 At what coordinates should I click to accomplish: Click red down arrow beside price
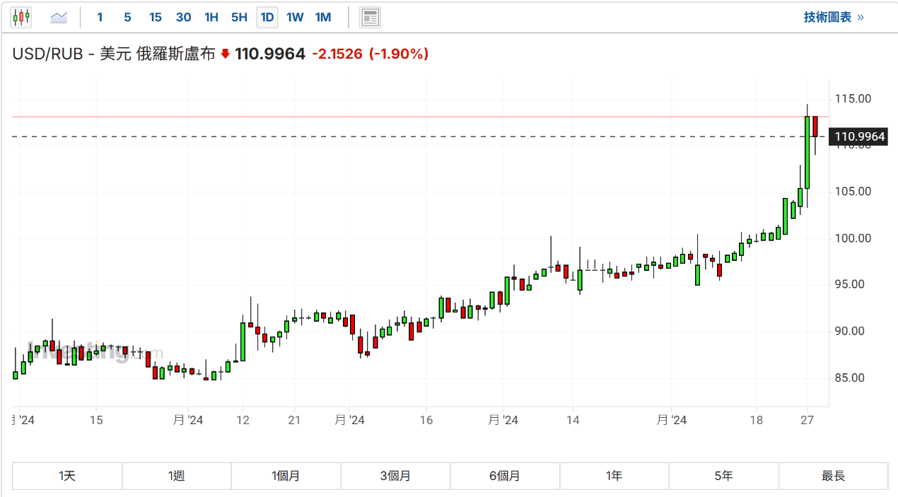pos(226,54)
